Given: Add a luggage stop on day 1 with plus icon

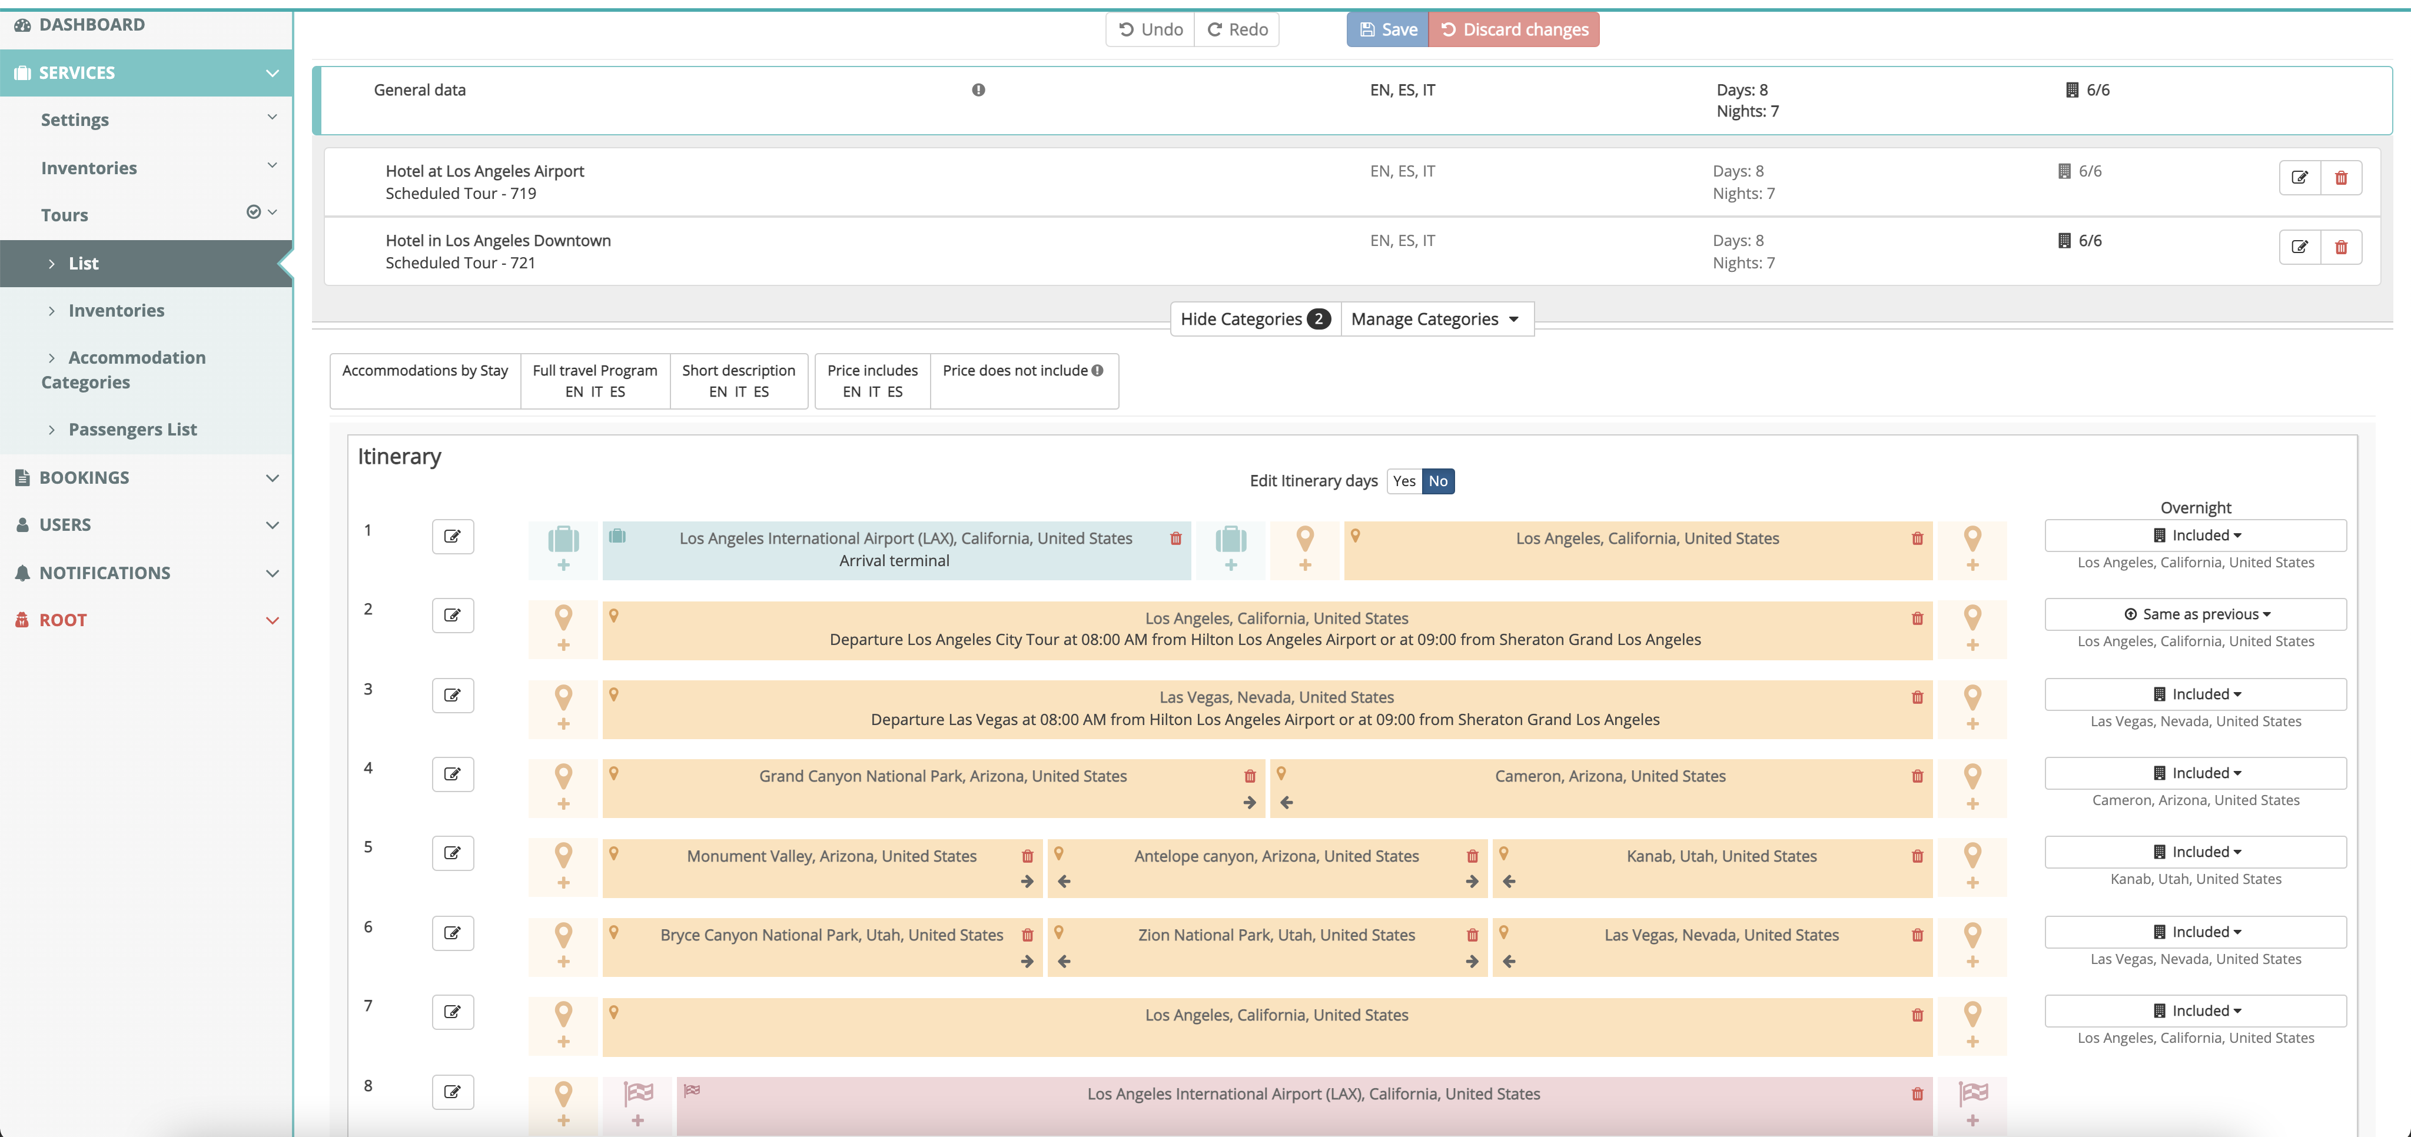Looking at the screenshot, I should coord(563,564).
